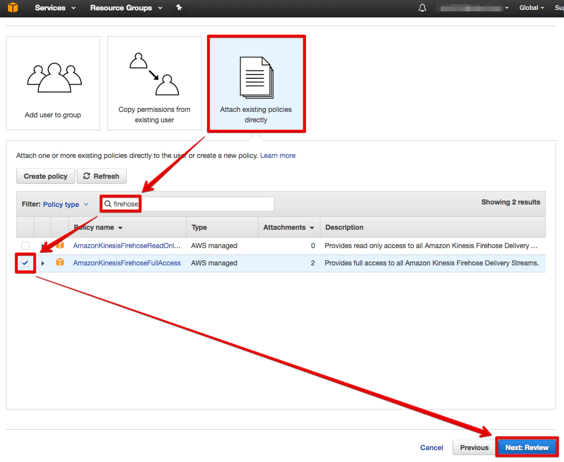
Task: Open the notifications bell
Action: (422, 8)
